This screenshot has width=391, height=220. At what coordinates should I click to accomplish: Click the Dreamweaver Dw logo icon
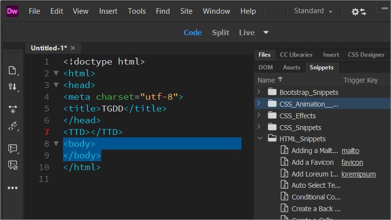12,11
